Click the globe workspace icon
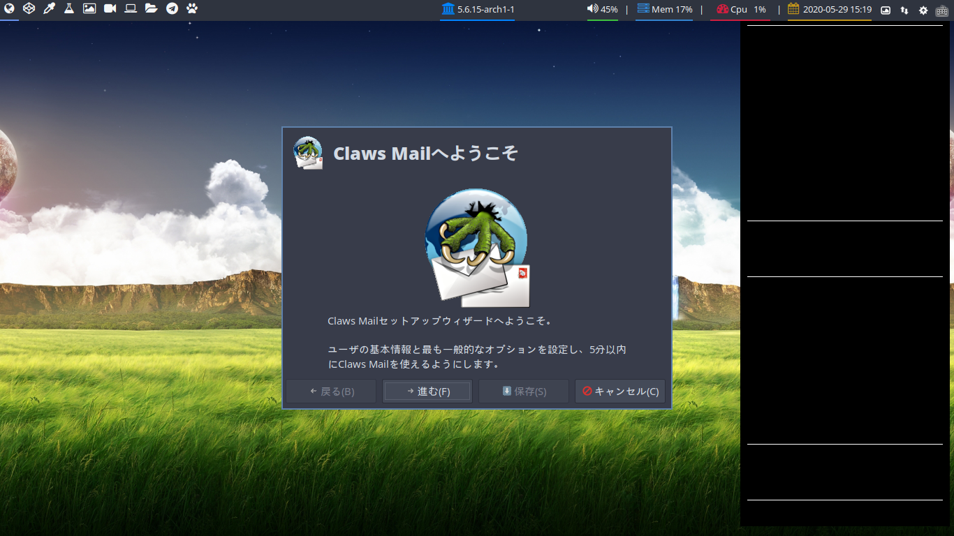The width and height of the screenshot is (954, 536). [x=9, y=9]
